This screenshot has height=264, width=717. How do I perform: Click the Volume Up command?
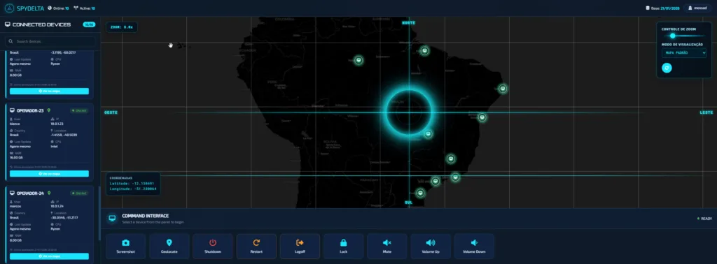[x=431, y=247]
